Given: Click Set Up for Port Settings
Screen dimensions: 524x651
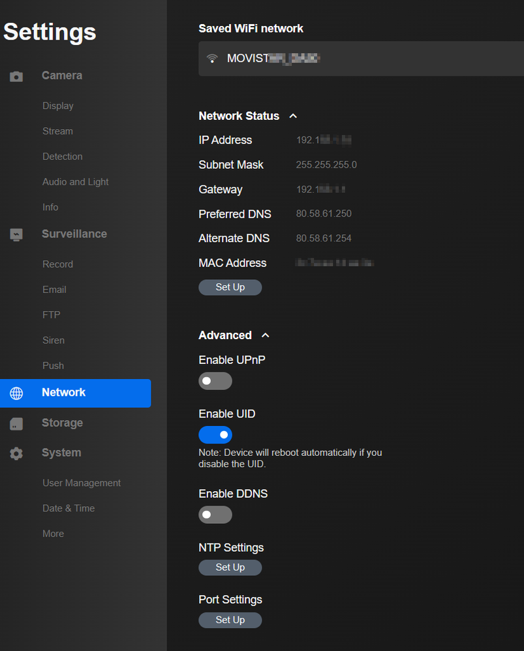Looking at the screenshot, I should click(x=230, y=620).
